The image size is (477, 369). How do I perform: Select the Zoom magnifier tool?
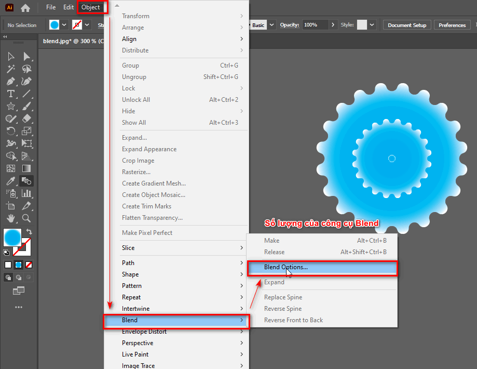pyautogui.click(x=26, y=218)
